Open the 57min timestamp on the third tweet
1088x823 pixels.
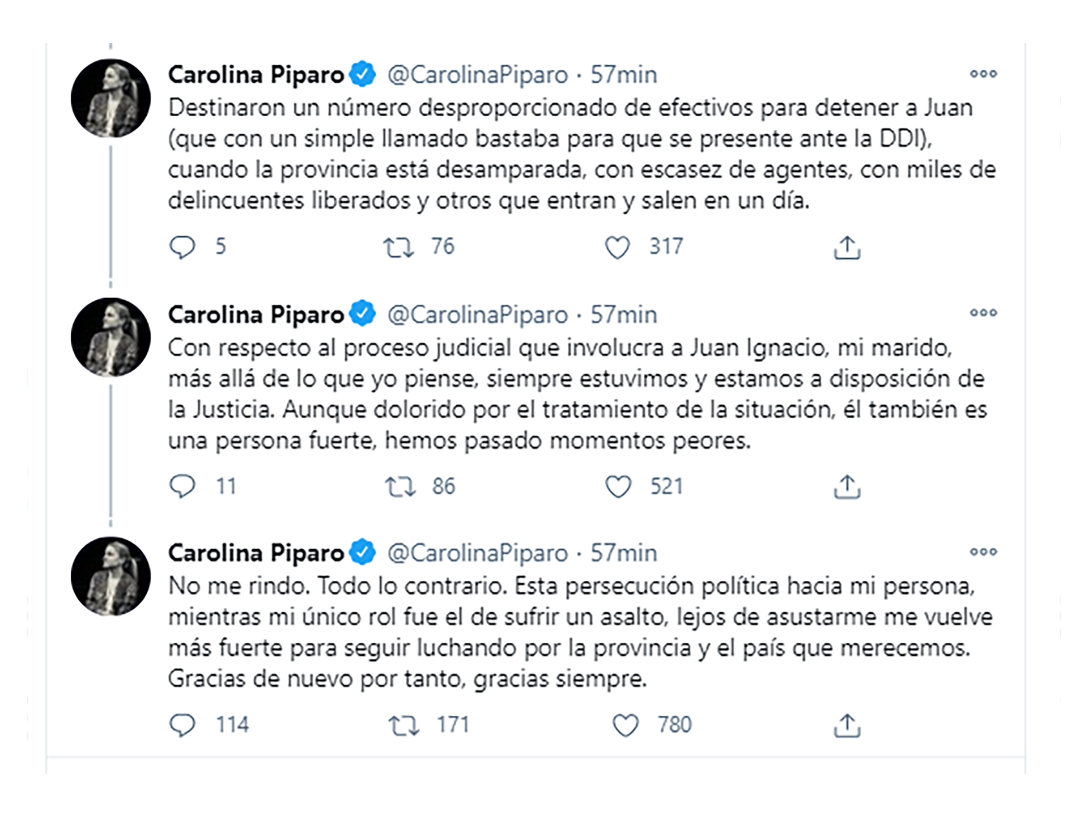tap(624, 553)
